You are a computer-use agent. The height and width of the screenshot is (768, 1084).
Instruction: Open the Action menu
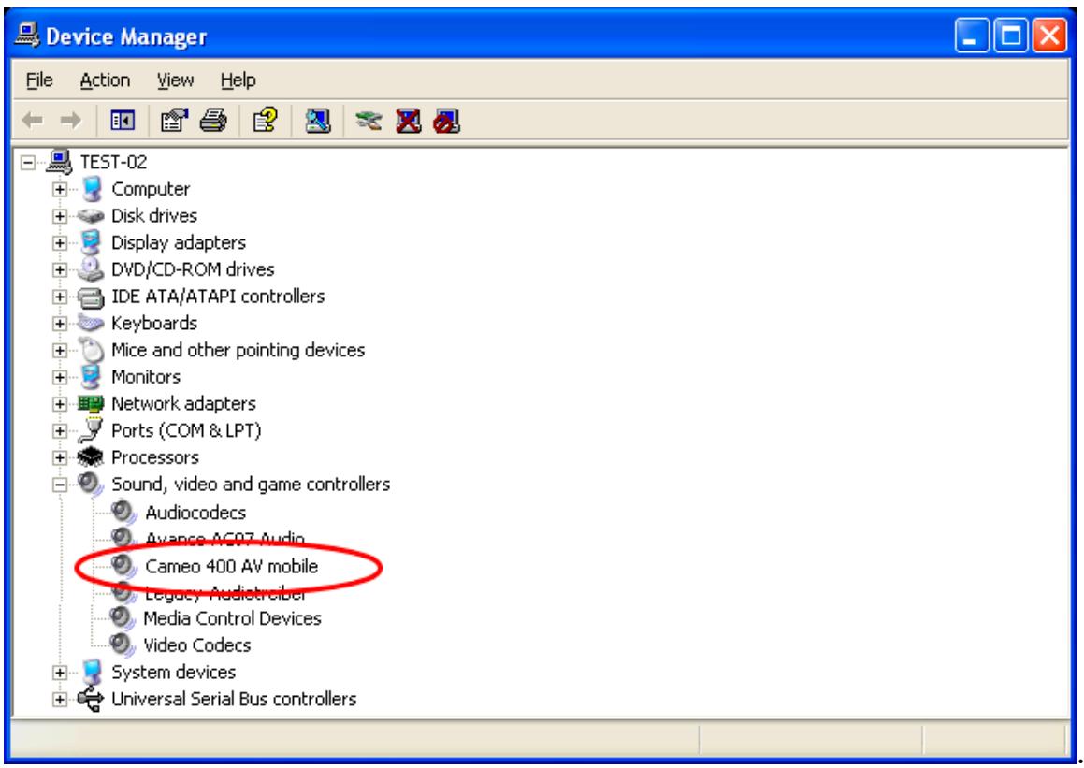[x=105, y=80]
